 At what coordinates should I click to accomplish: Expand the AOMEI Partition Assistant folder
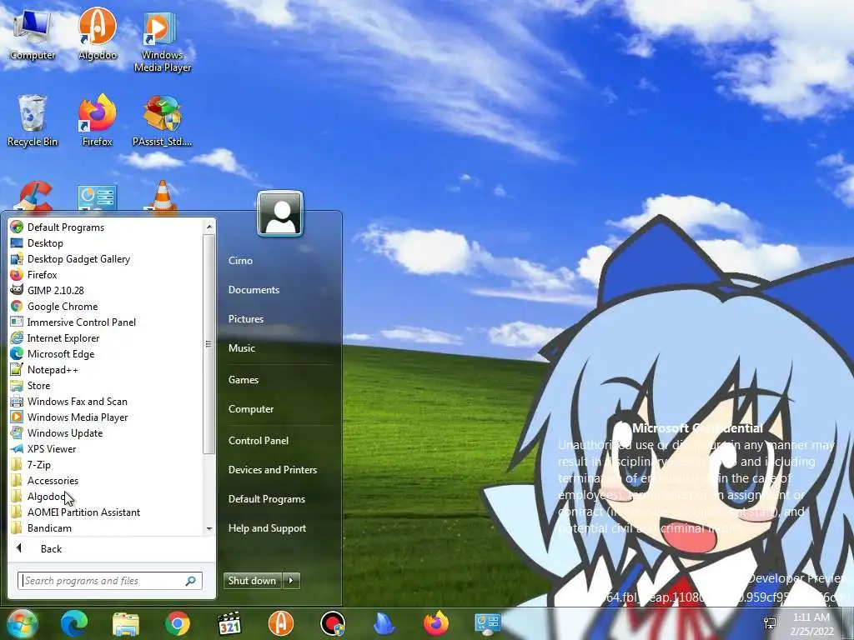(x=106, y=512)
